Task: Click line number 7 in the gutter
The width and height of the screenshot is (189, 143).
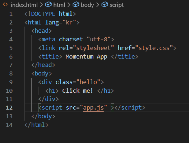Action: coord(11,65)
